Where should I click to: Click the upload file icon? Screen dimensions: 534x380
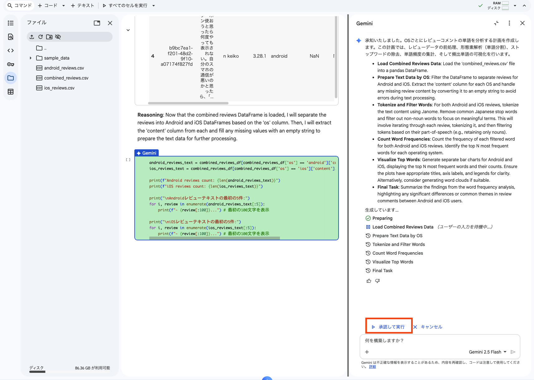(32, 37)
